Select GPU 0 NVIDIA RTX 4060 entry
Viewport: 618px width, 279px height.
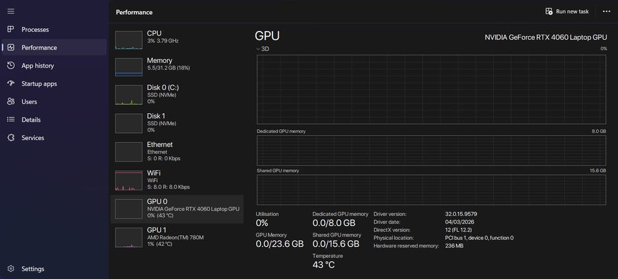click(x=177, y=208)
